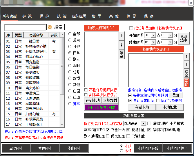Screen dimensions: 194x156
Task: Expand the 原地待命 dropdown
Action: [144, 124]
